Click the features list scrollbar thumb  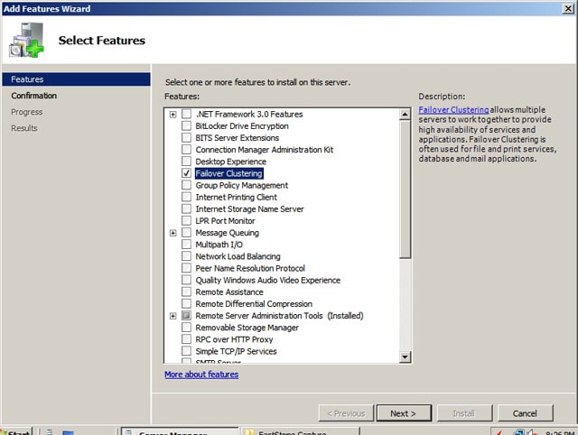pos(405,190)
